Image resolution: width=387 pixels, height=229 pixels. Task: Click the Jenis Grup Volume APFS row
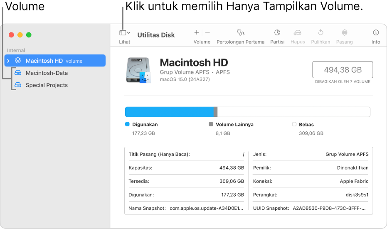(x=311, y=154)
